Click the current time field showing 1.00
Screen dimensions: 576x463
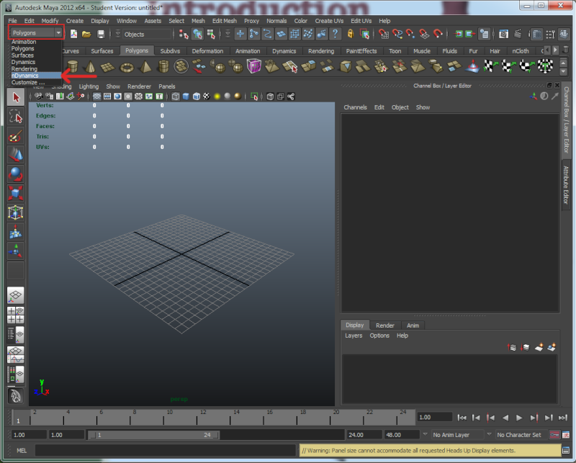(435, 418)
